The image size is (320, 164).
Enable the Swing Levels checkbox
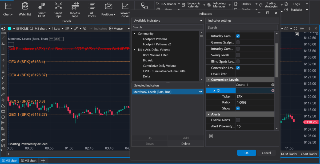coord(238,55)
